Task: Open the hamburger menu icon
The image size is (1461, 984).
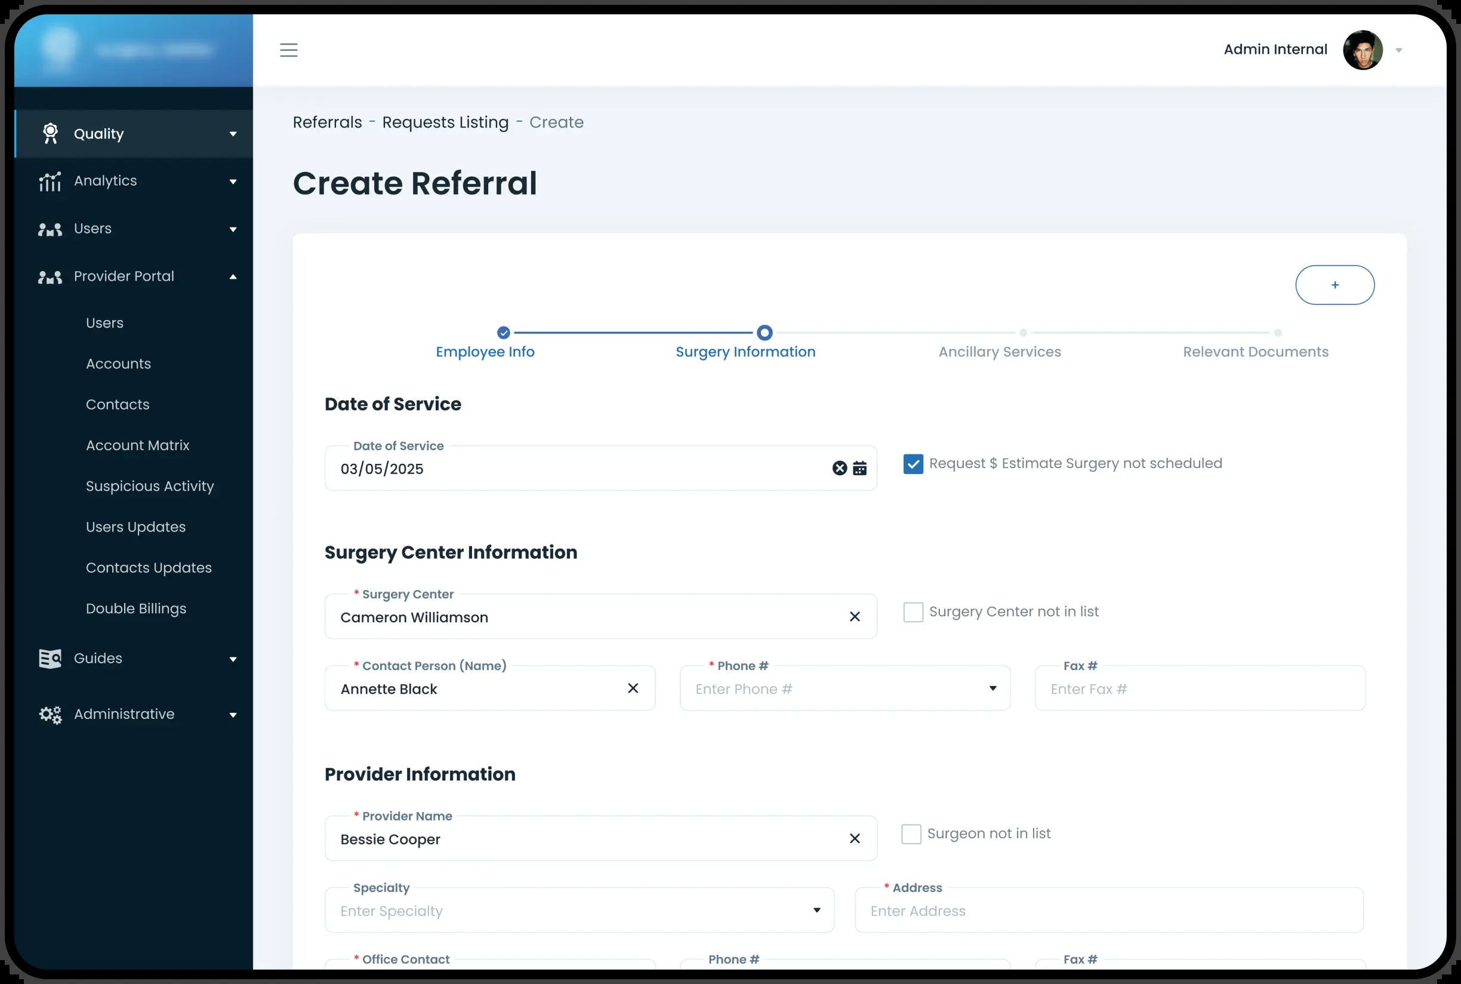Action: coord(289,50)
